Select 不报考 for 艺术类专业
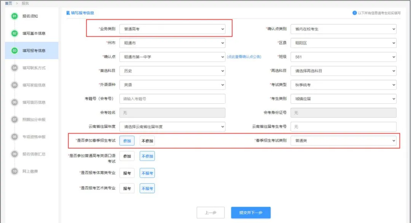 (x=147, y=188)
